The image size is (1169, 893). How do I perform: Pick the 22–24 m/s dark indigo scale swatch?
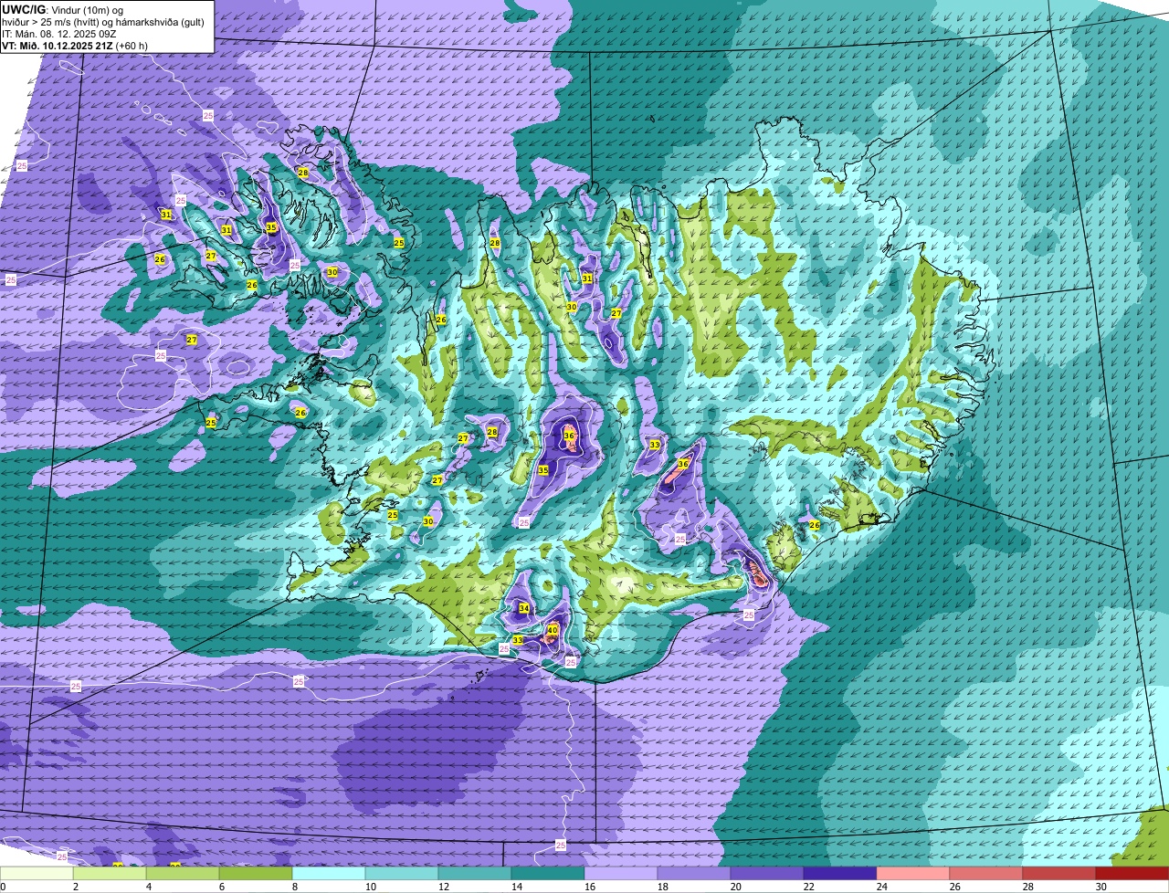(840, 873)
